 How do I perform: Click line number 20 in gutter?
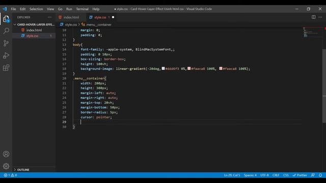64,78
